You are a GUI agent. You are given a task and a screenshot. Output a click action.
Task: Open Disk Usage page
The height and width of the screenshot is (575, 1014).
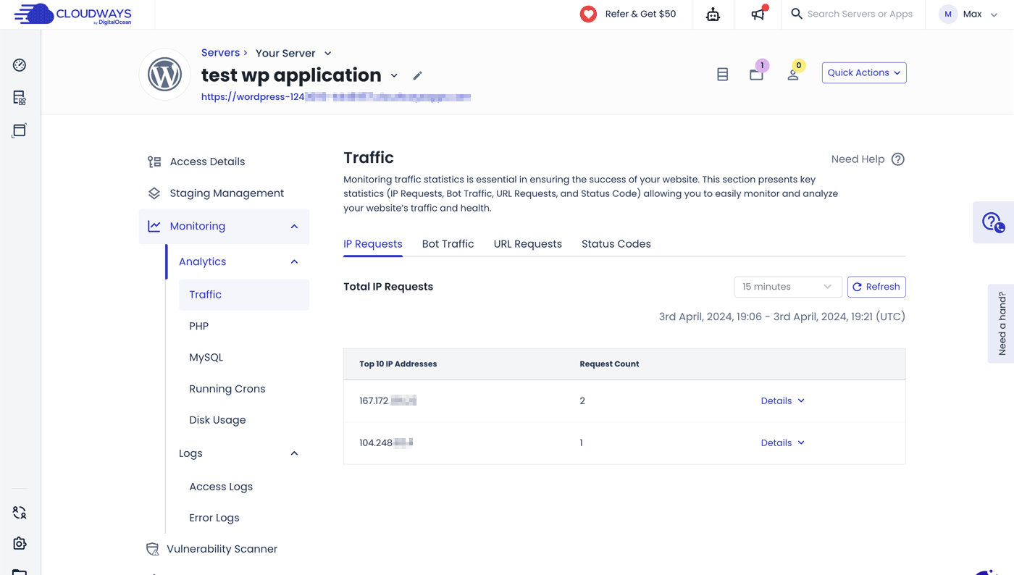(217, 420)
